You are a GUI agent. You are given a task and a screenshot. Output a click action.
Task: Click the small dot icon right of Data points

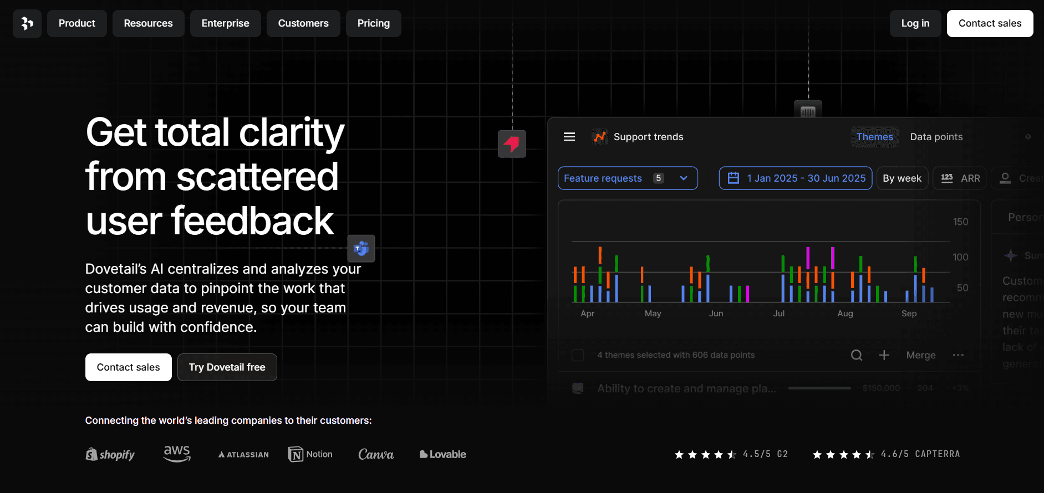[1027, 137]
